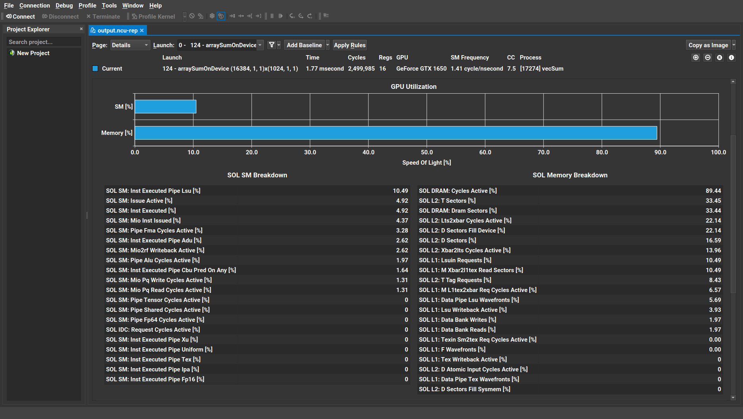Open the File menu
The width and height of the screenshot is (743, 419).
pos(9,6)
